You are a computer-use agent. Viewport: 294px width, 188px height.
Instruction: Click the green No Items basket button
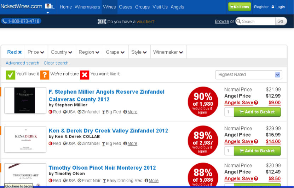click(x=240, y=7)
